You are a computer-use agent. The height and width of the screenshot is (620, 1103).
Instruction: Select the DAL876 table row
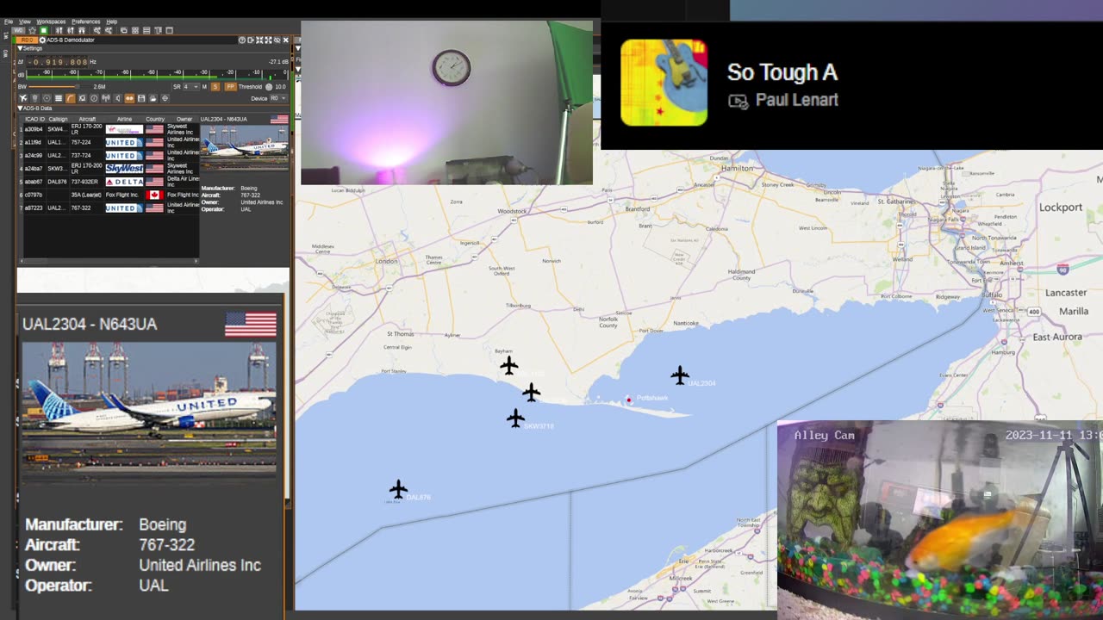[109, 182]
